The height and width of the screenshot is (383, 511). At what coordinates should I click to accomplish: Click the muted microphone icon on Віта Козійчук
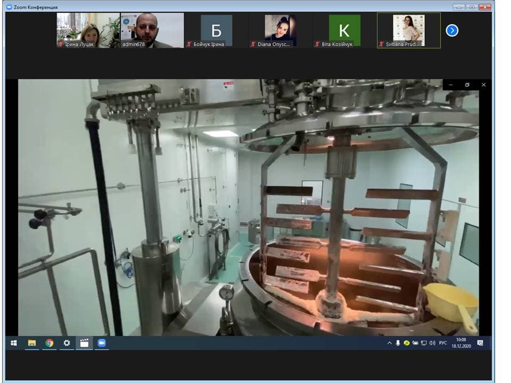point(317,44)
